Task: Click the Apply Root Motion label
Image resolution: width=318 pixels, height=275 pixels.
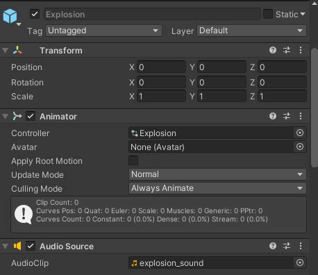Action: [47, 161]
